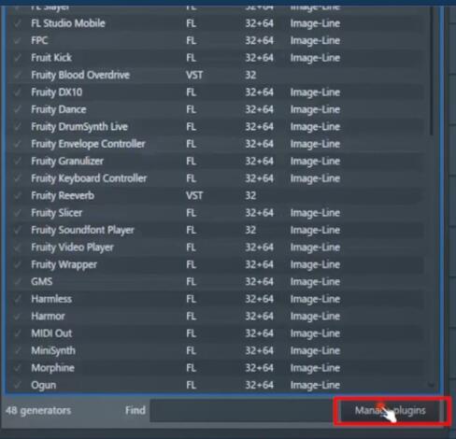Image resolution: width=456 pixels, height=439 pixels.
Task: Select the GMS generator
Action: point(215,282)
